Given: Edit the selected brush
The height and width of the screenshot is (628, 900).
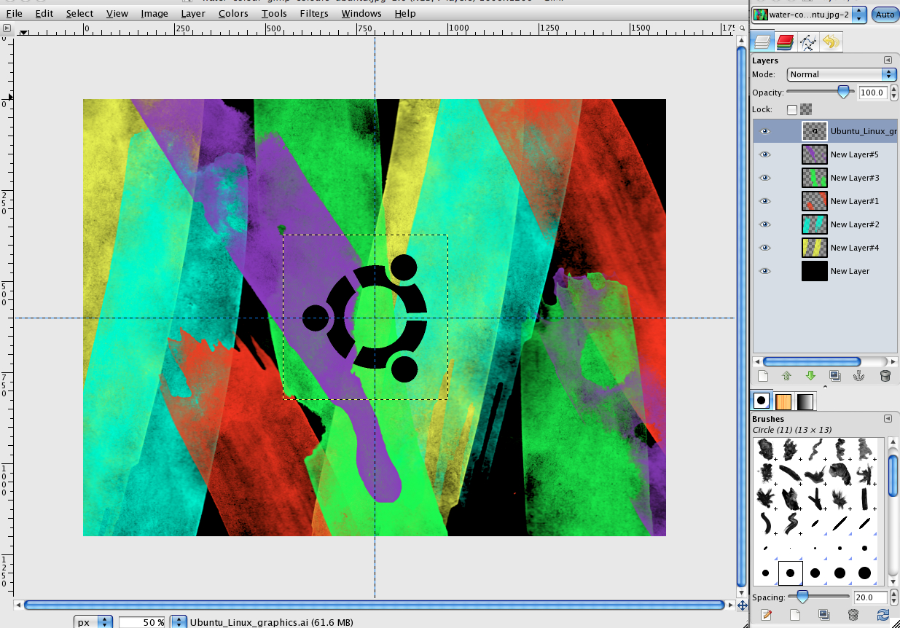Looking at the screenshot, I should tap(766, 615).
